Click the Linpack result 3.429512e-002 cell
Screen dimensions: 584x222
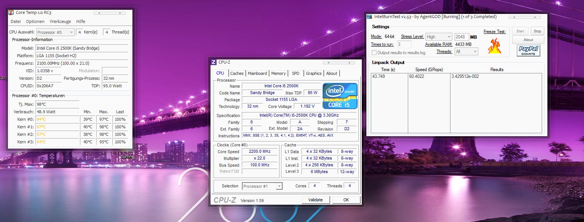point(496,76)
